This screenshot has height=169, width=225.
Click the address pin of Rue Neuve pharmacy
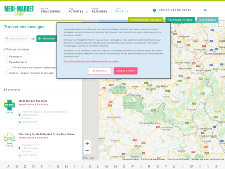(20, 148)
